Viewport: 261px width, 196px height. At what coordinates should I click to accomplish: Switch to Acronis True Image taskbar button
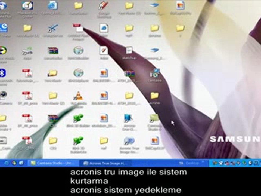(106, 163)
